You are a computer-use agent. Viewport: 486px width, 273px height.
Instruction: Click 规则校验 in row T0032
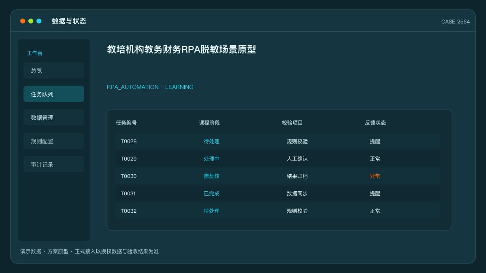[x=297, y=211]
